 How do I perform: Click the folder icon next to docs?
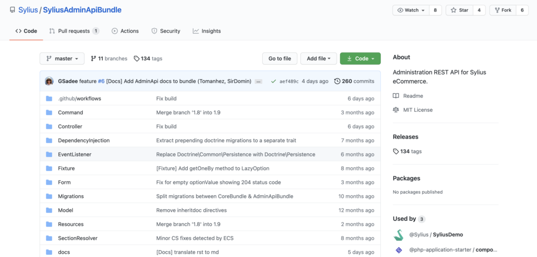point(49,252)
